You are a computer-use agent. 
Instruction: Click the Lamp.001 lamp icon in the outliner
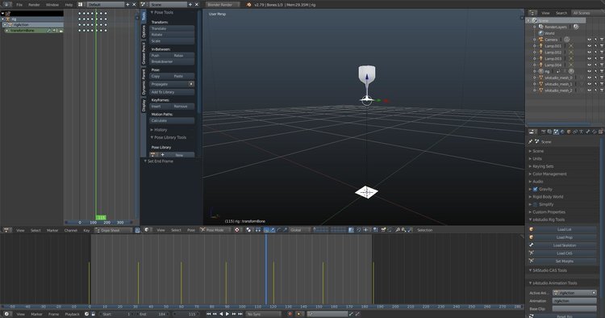pyautogui.click(x=541, y=46)
